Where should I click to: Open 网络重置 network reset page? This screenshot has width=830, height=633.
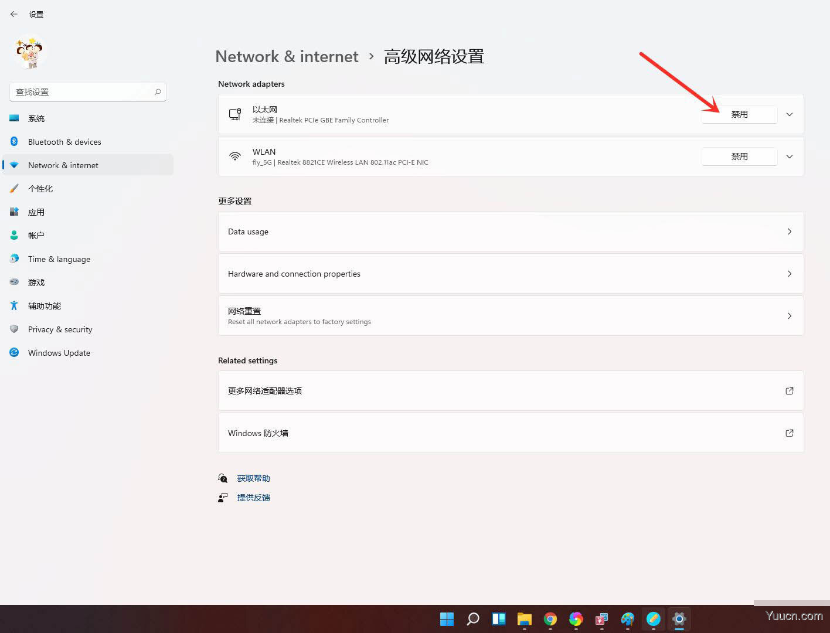point(511,316)
